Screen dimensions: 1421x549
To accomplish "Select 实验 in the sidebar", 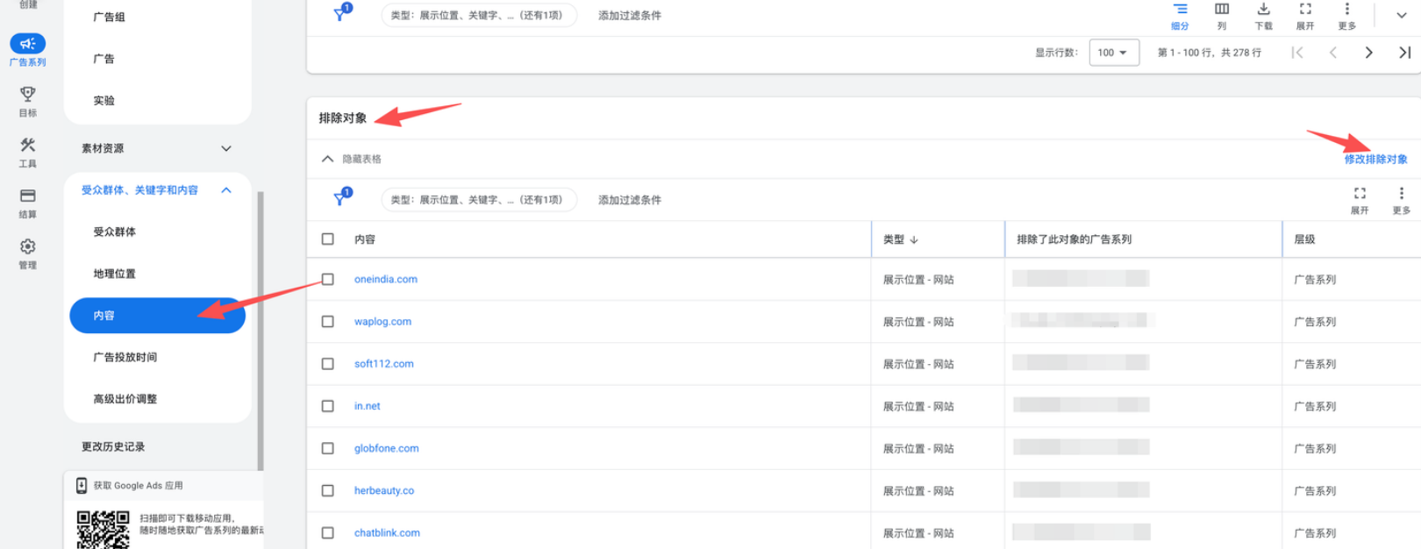I will click(x=104, y=101).
